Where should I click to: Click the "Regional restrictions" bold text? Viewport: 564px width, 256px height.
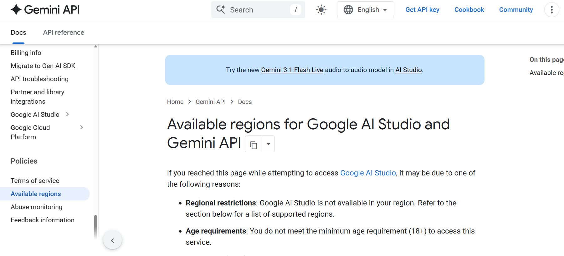(221, 203)
